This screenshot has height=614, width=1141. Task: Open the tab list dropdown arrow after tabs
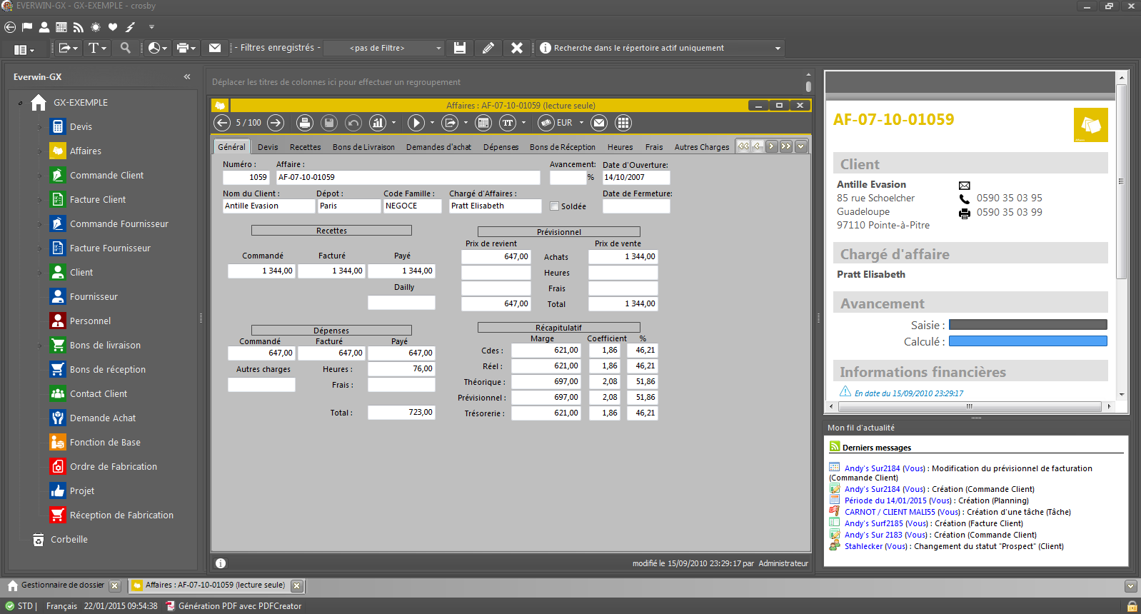tap(801, 146)
